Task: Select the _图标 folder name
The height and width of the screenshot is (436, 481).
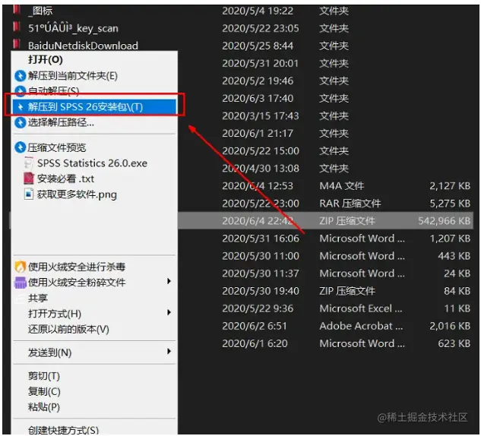Action: pyautogui.click(x=40, y=11)
